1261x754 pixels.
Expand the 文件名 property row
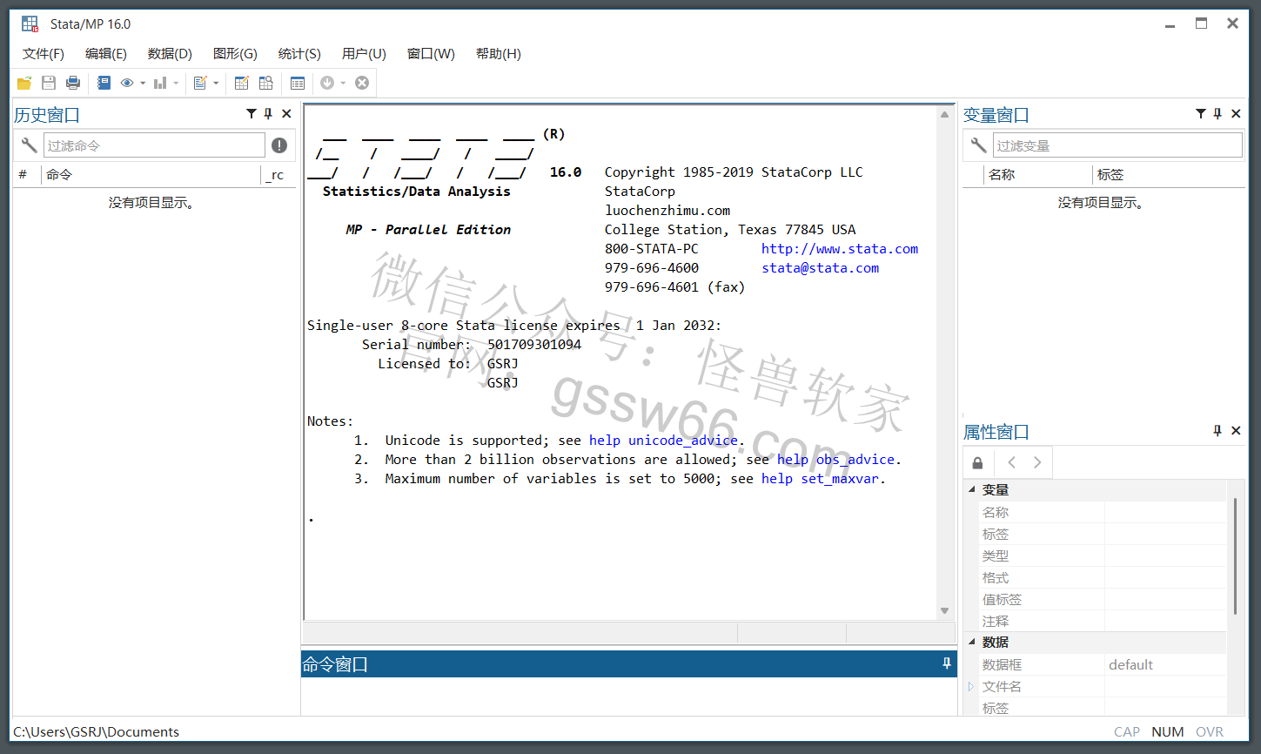971,686
